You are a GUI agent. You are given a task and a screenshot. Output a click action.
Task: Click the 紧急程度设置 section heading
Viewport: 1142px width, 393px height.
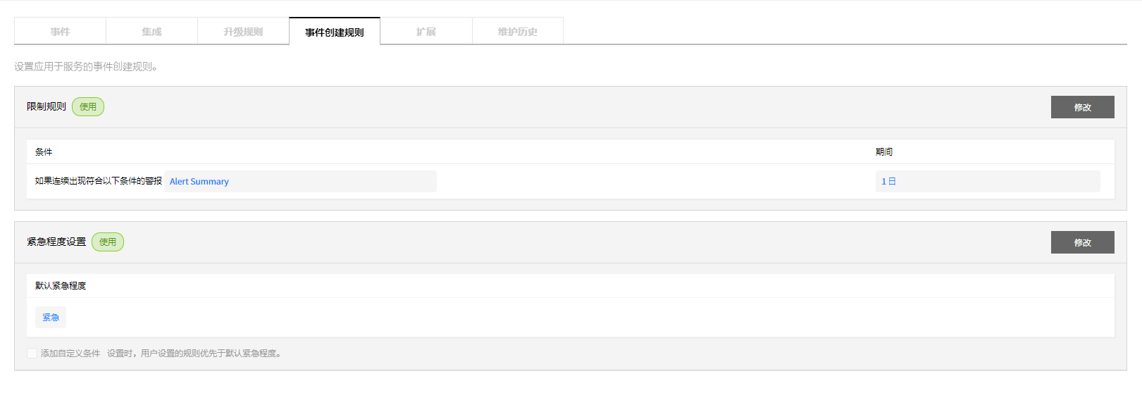click(x=56, y=242)
